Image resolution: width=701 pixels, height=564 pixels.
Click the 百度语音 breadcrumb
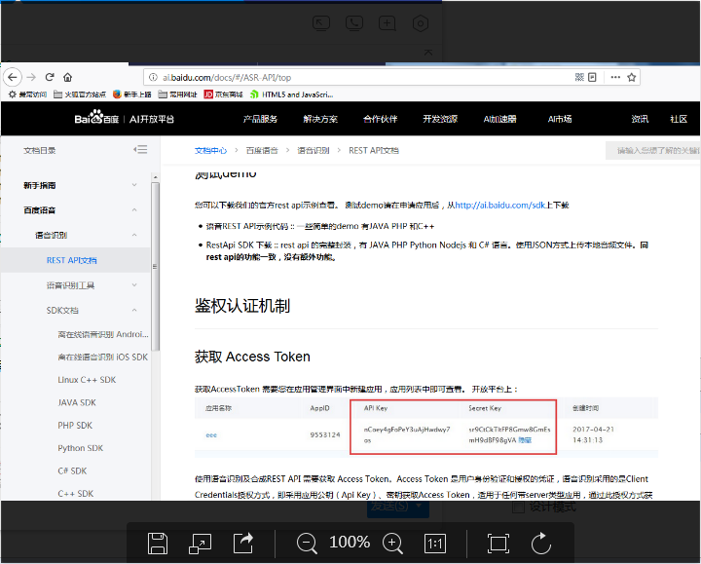coord(262,150)
